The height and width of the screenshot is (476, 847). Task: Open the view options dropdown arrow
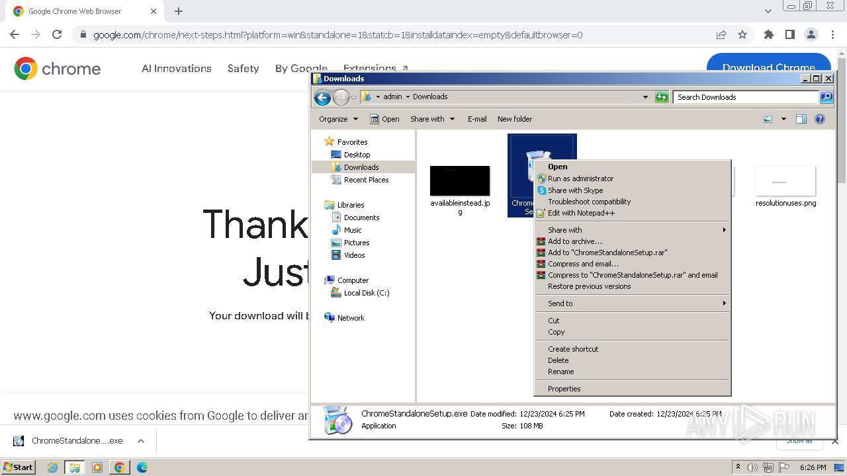783,119
